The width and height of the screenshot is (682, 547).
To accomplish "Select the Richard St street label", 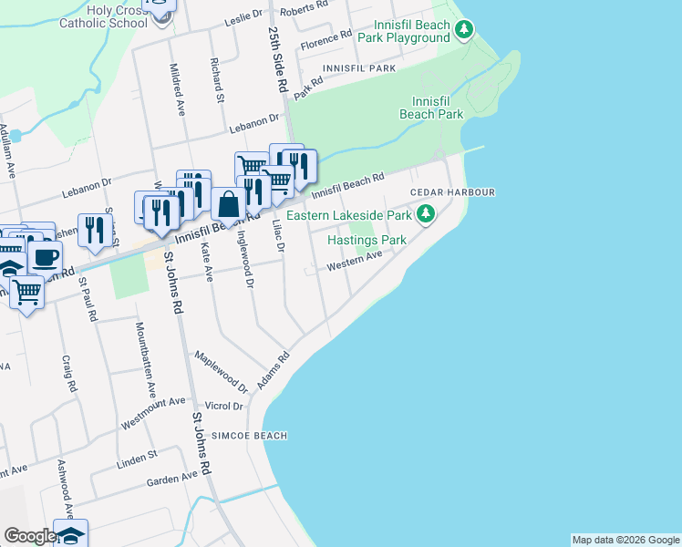I will [x=217, y=80].
